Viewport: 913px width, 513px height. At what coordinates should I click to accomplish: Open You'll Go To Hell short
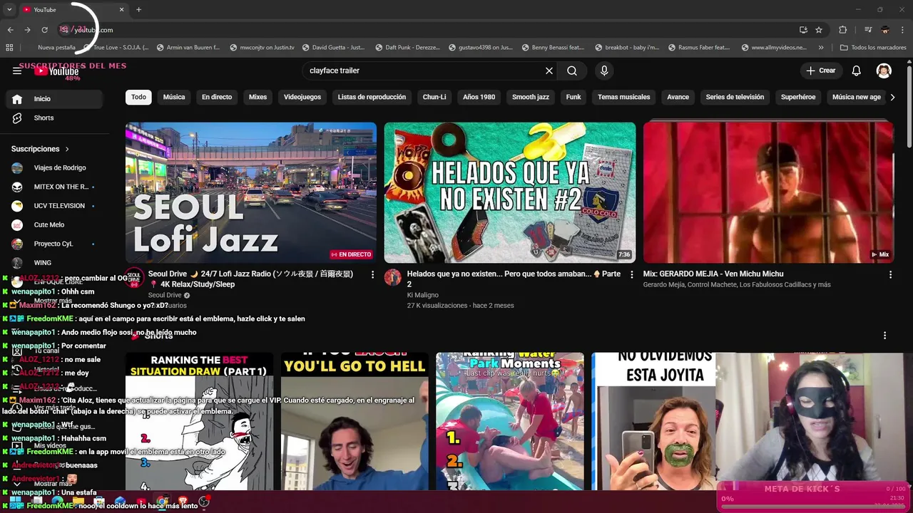pos(355,421)
